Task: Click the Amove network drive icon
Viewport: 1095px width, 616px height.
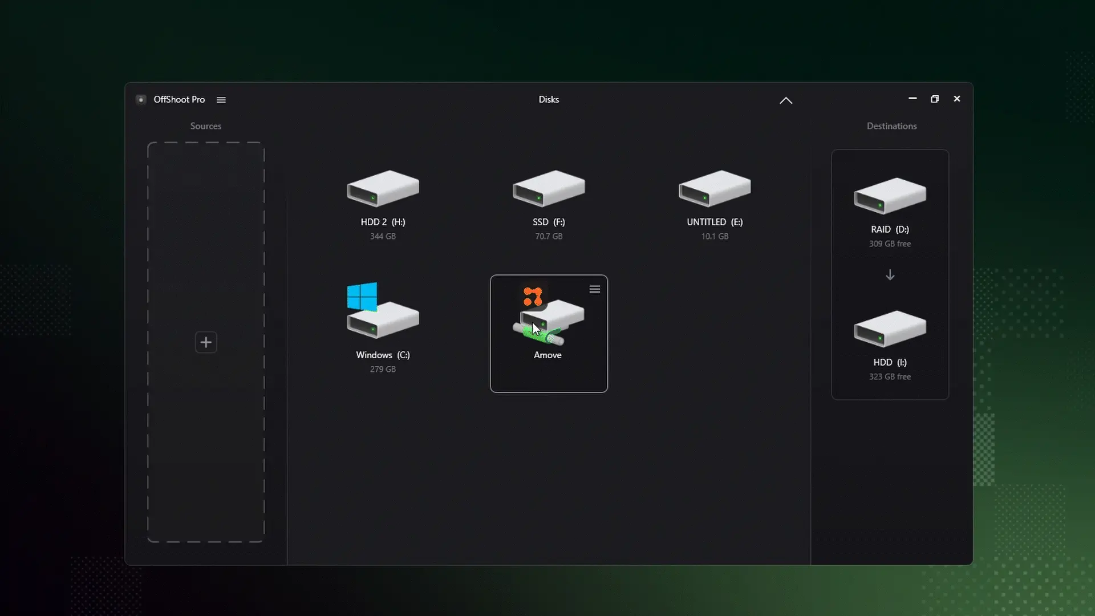Action: click(548, 319)
